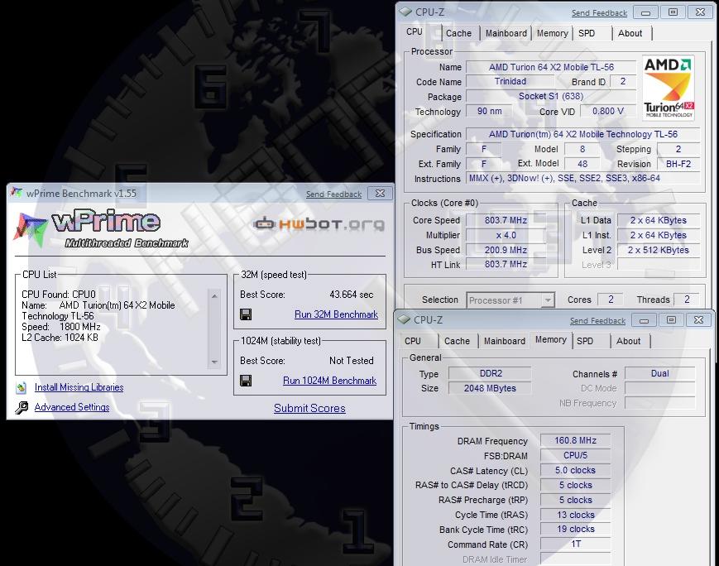Click the Level 2 cache value 2 x 512 KBytes
Image resolution: width=719 pixels, height=566 pixels.
(x=659, y=250)
